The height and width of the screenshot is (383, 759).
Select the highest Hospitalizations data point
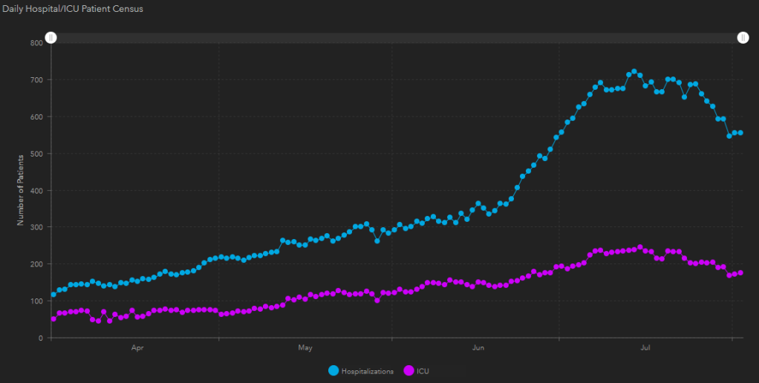coord(634,72)
